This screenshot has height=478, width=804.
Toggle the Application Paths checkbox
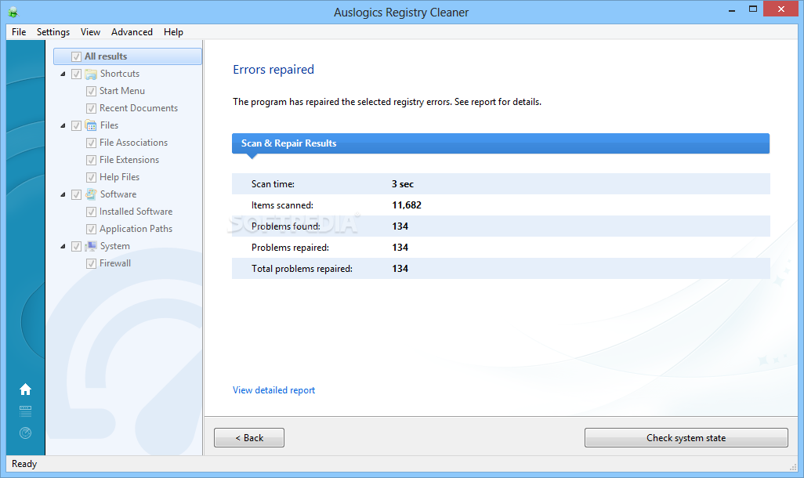[x=91, y=229]
